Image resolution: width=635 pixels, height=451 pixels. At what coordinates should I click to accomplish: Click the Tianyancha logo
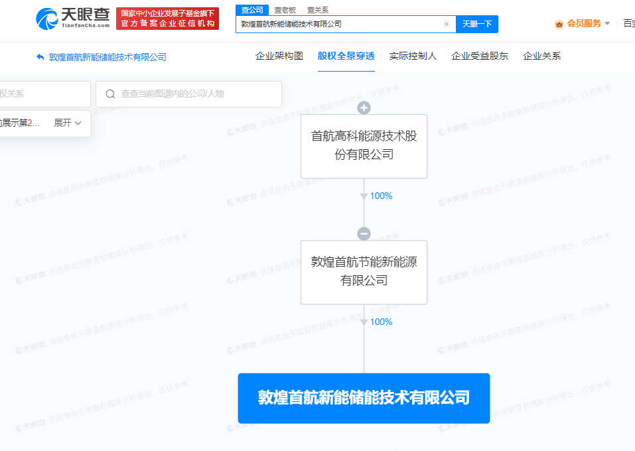pyautogui.click(x=73, y=18)
